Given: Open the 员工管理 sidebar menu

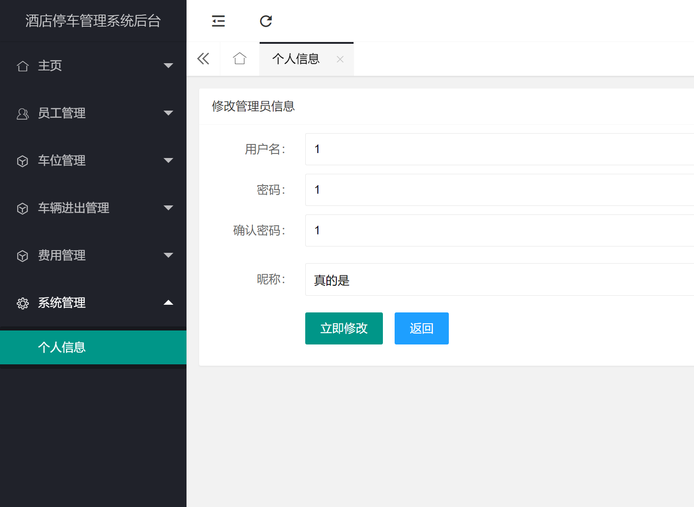Looking at the screenshot, I should [93, 113].
